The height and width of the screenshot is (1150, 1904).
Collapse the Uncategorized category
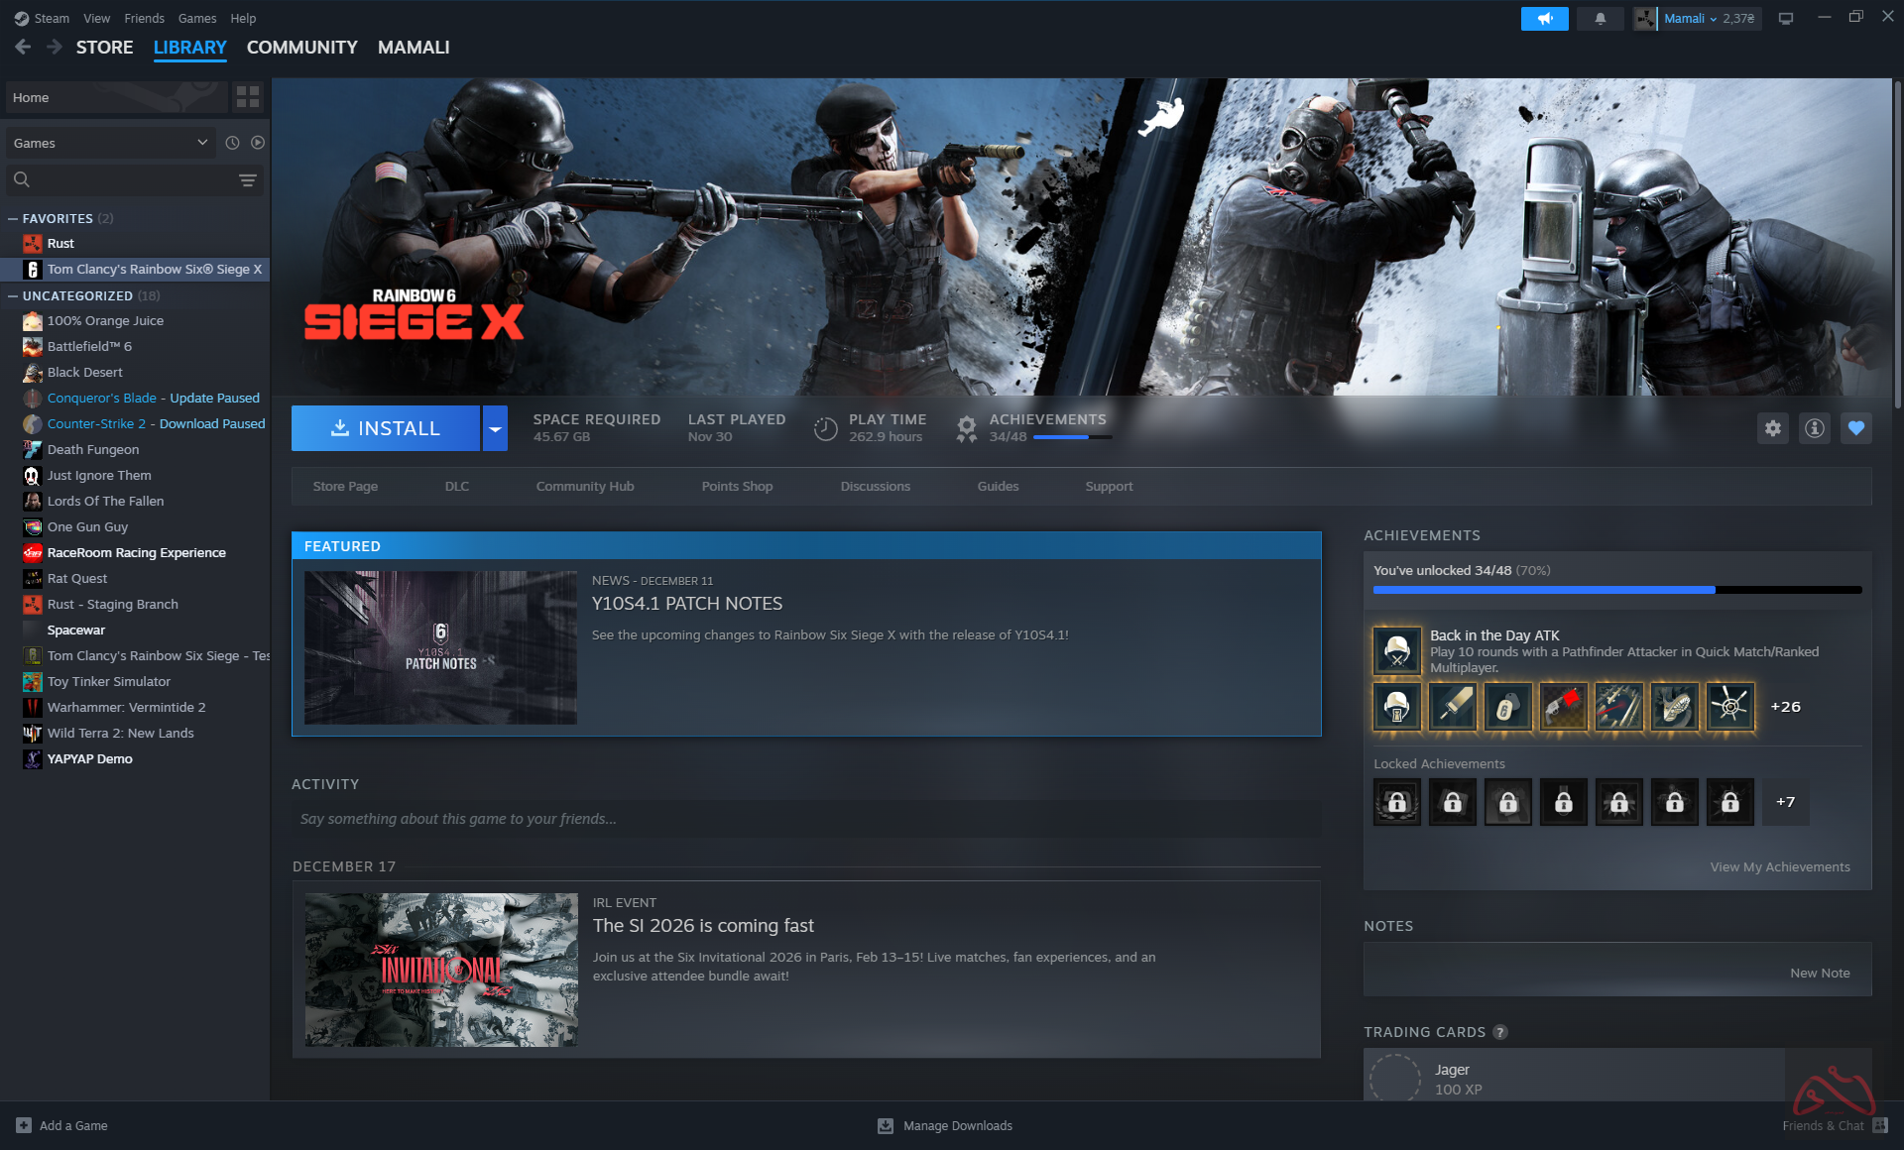(x=13, y=295)
